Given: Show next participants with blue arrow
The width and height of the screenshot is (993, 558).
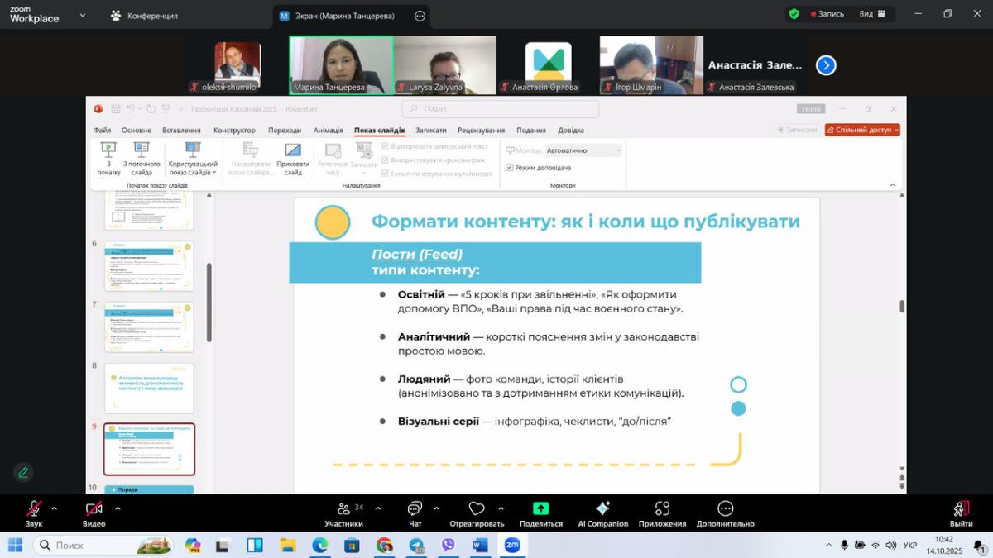Looking at the screenshot, I should click(x=826, y=65).
